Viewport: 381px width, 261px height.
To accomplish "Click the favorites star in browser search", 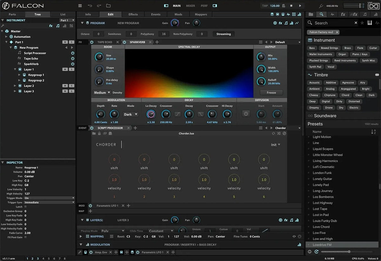I will [362, 23].
